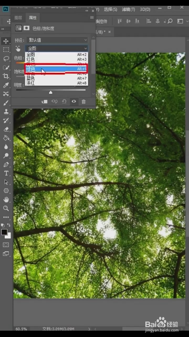
Task: Expand the tools panel double-arrow
Action: [x=3, y=29]
